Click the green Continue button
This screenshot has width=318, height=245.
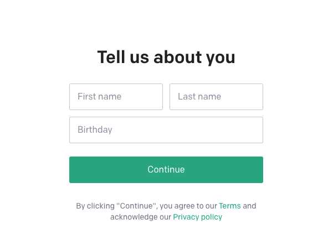click(x=166, y=170)
